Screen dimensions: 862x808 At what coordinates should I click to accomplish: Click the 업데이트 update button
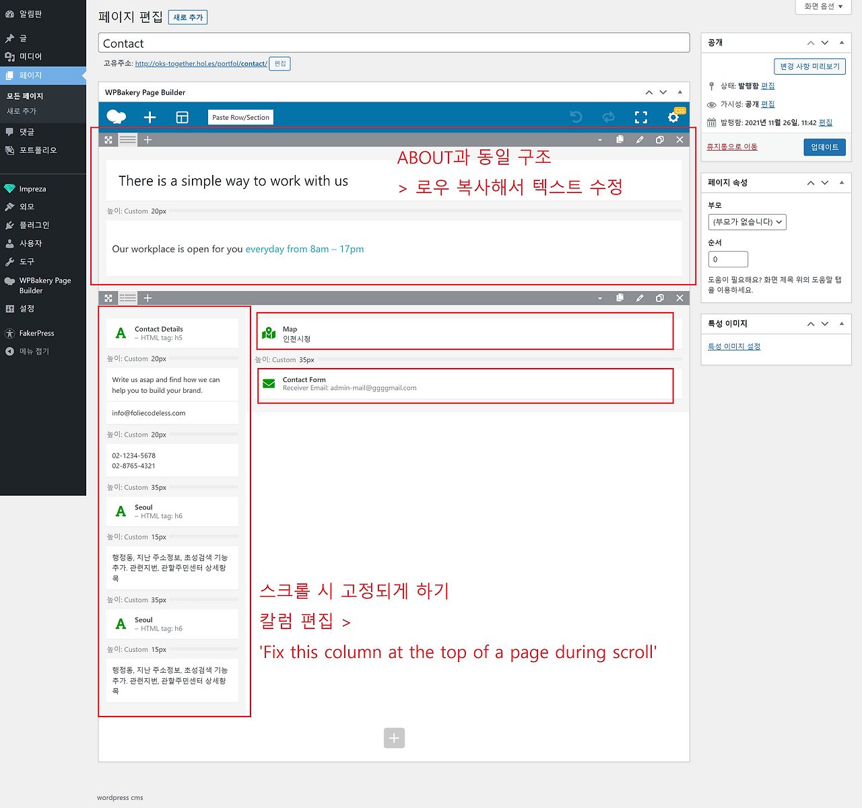click(824, 147)
